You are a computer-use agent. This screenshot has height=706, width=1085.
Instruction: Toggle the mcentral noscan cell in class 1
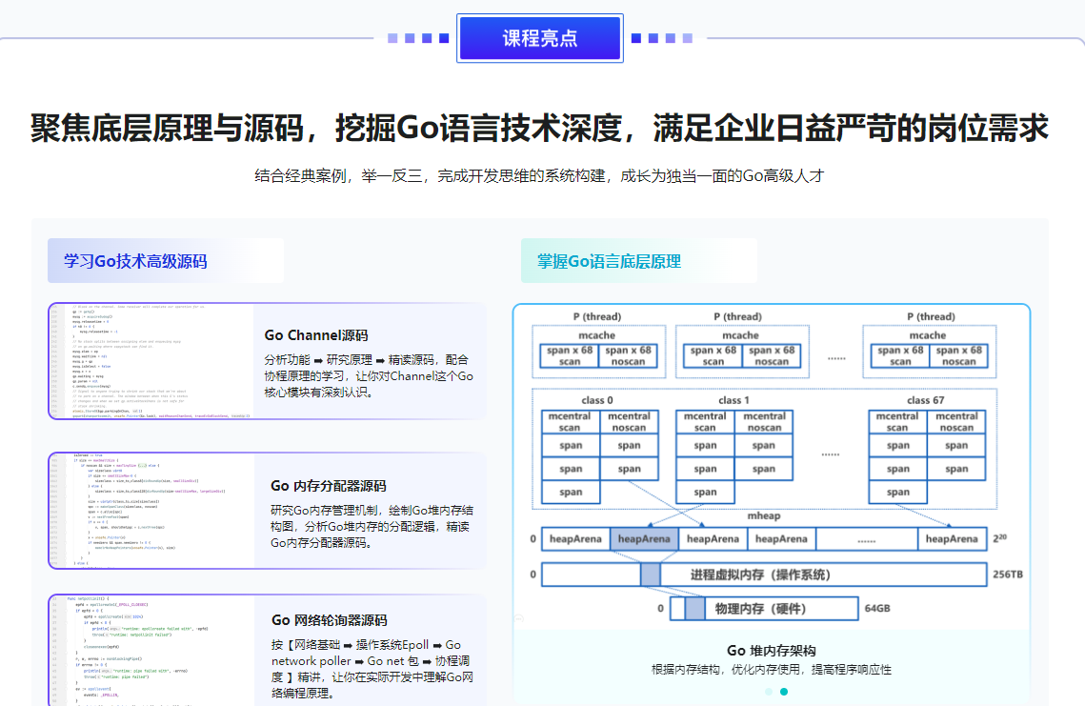coord(764,421)
